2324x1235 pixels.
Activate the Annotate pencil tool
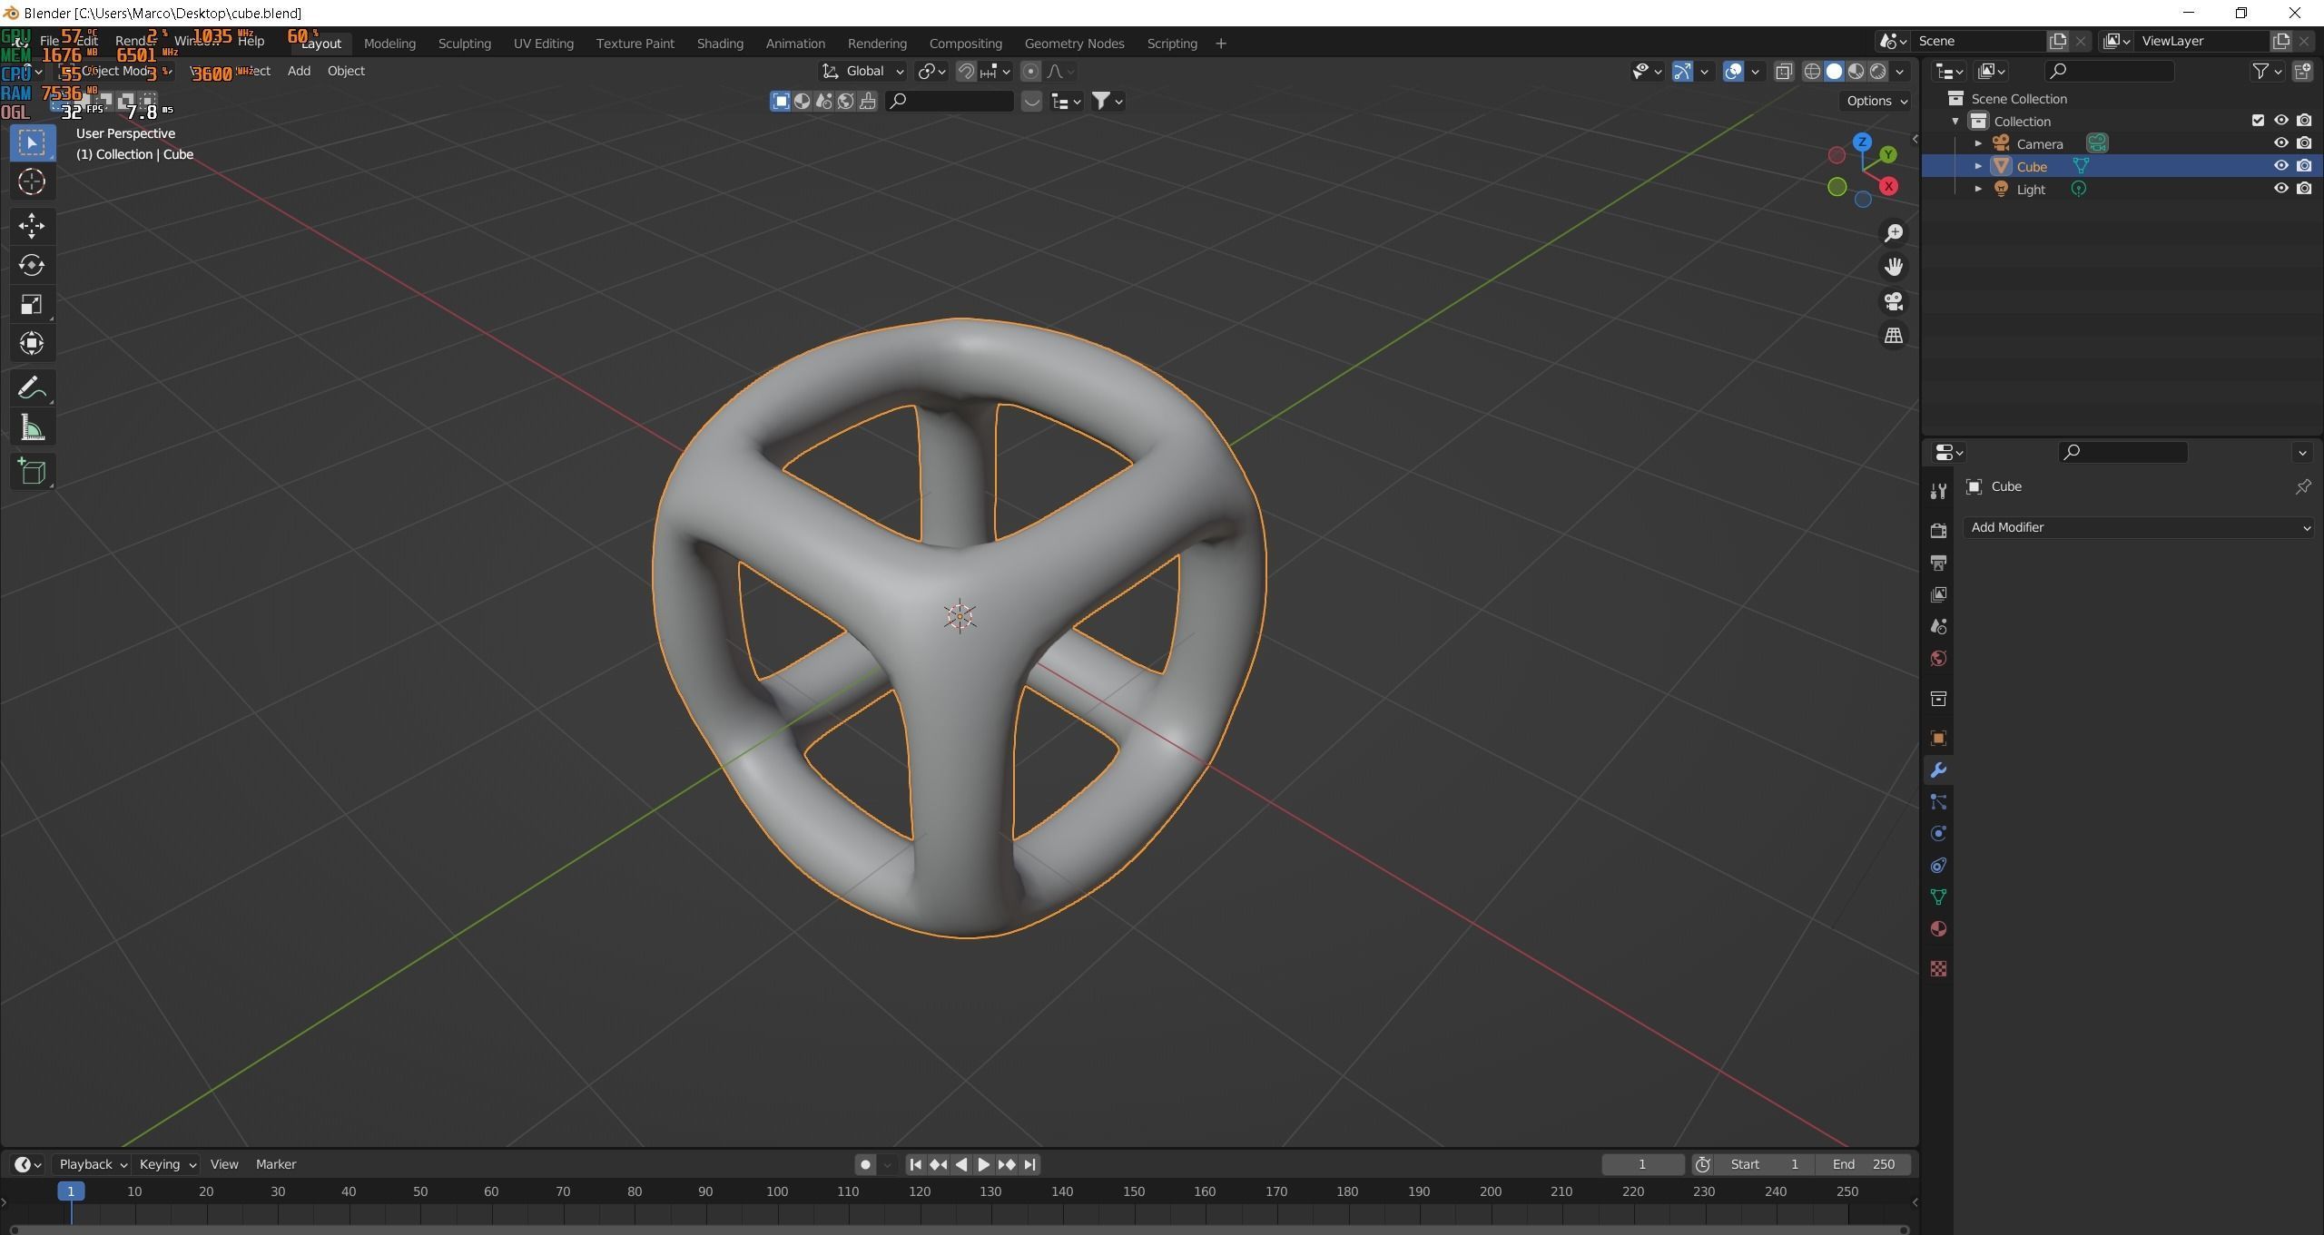(x=32, y=388)
